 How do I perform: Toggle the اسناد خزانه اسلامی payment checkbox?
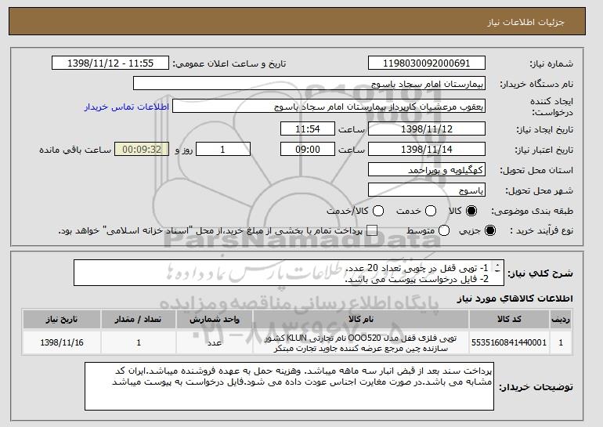[x=371, y=230]
